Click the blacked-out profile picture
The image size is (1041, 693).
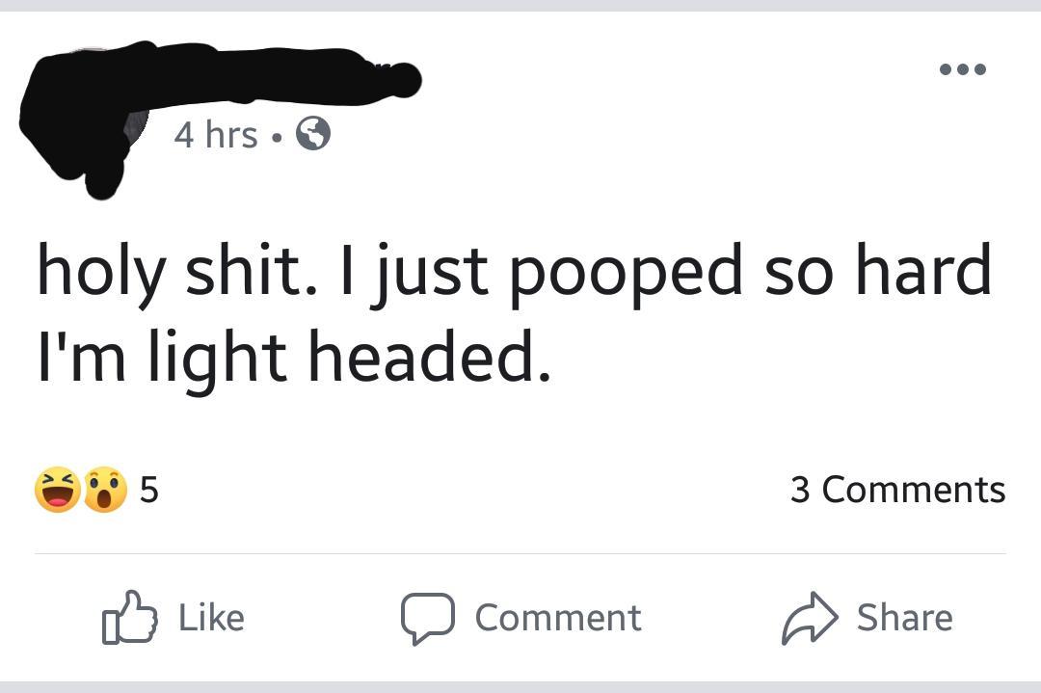pos(82,120)
